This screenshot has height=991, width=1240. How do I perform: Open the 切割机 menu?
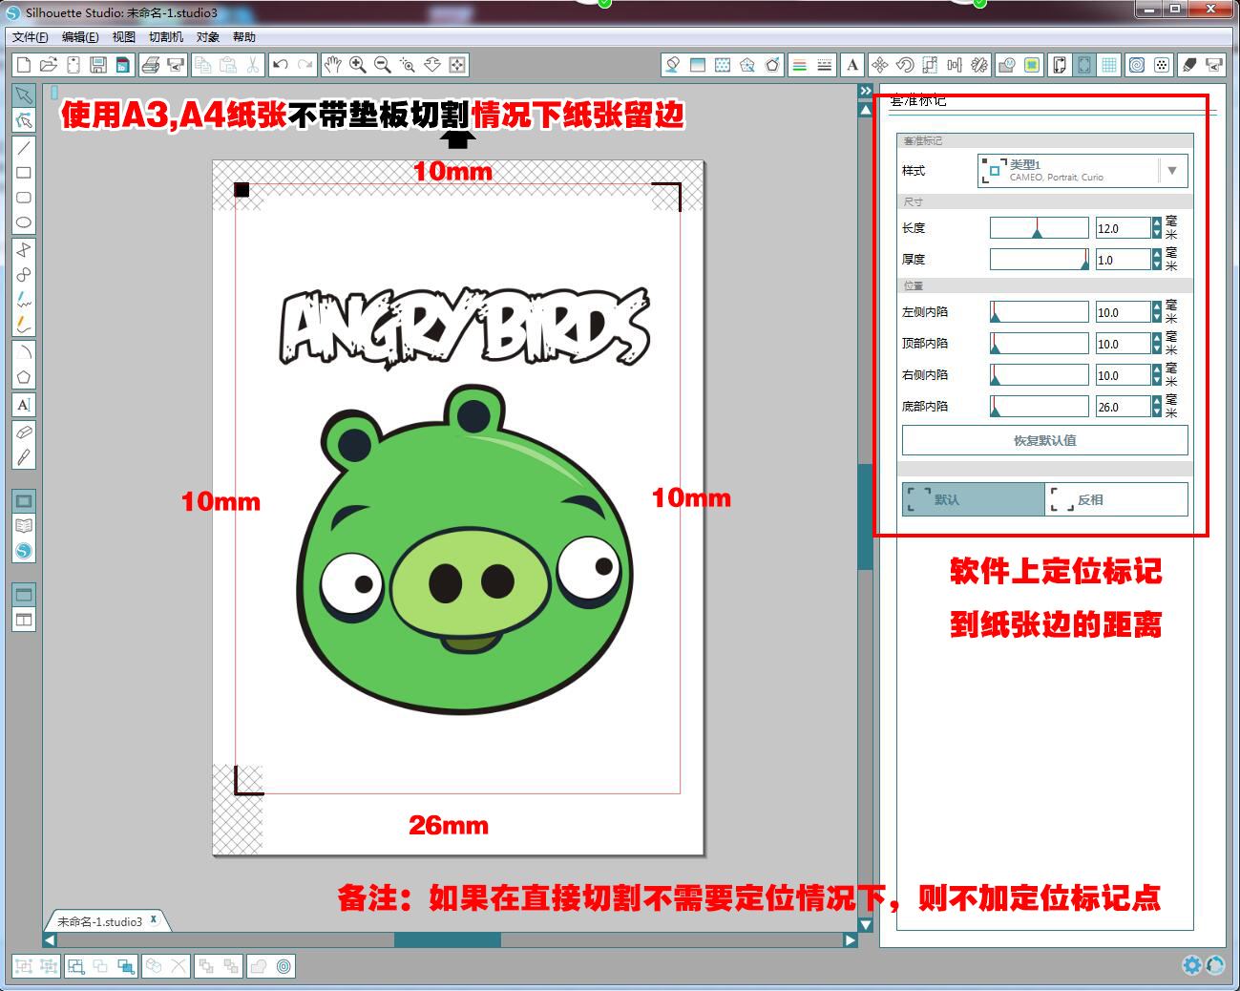[166, 37]
